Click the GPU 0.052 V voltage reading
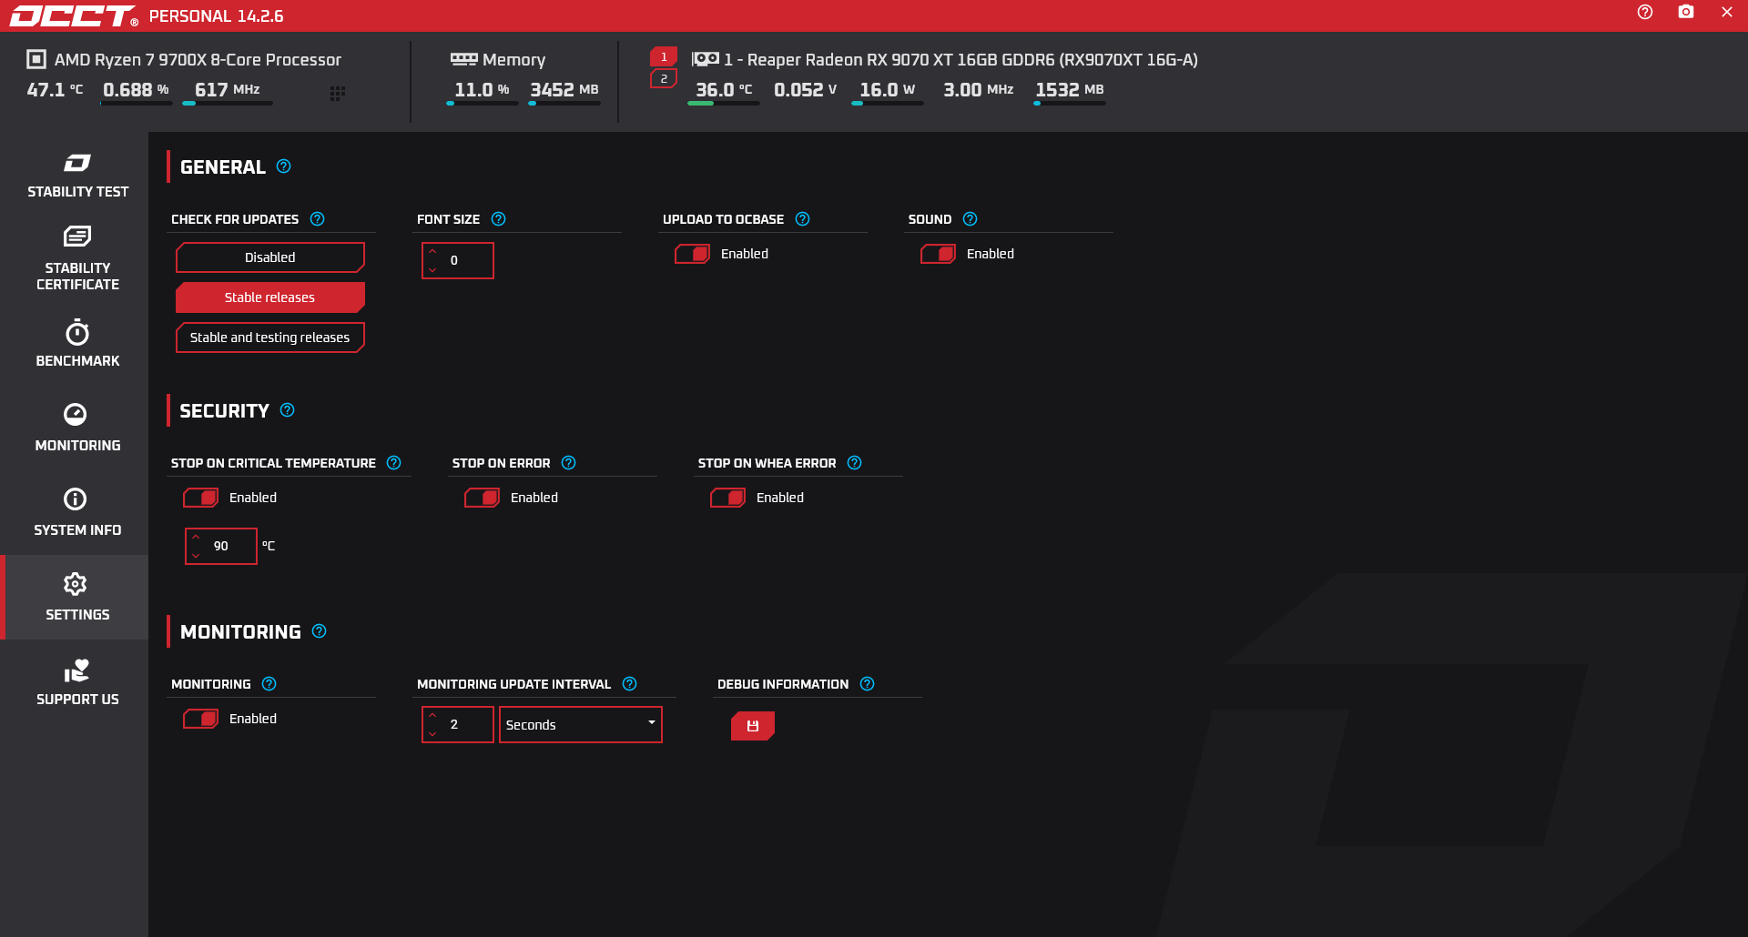 806,90
